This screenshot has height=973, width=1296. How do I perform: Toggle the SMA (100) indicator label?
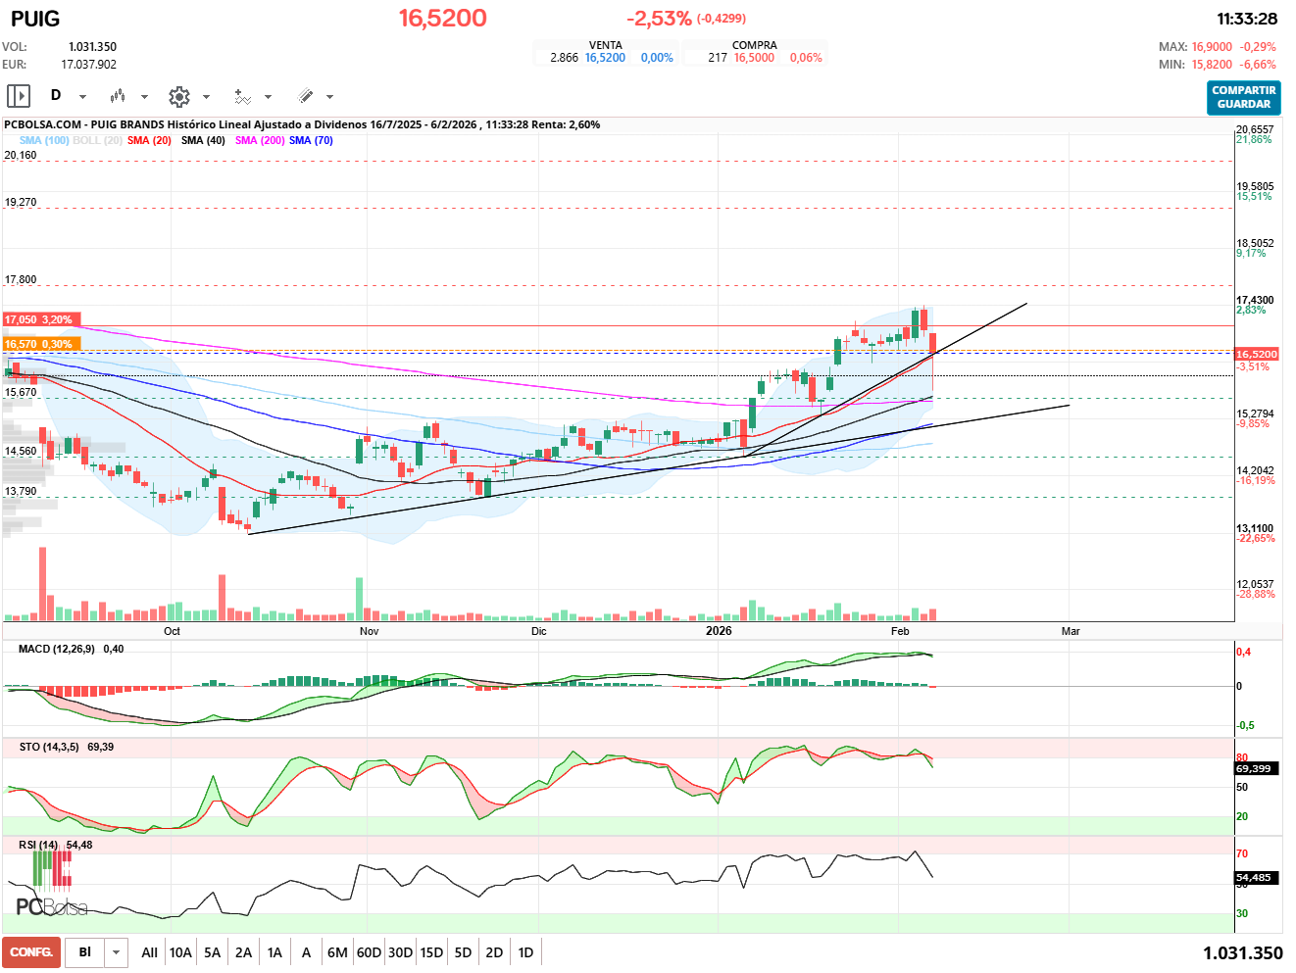[44, 140]
